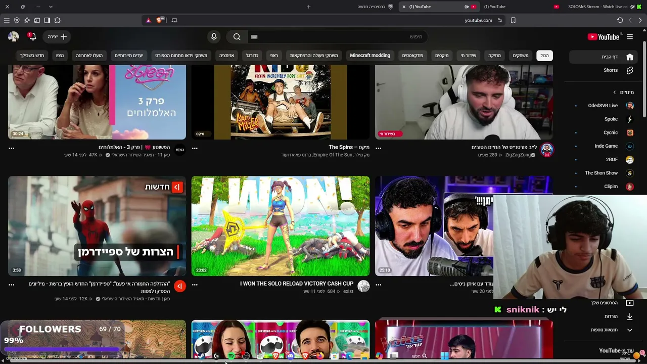Open site settings icon next to youtube.com
Viewport: 647px width, 364px height.
click(500, 20)
